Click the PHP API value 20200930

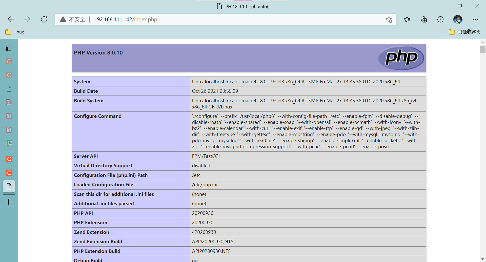click(202, 213)
